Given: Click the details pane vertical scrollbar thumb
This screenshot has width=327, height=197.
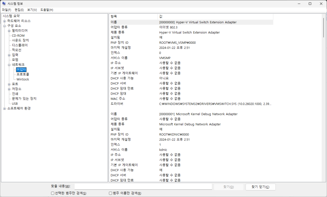Looking at the screenshot, I should click(x=324, y=27).
